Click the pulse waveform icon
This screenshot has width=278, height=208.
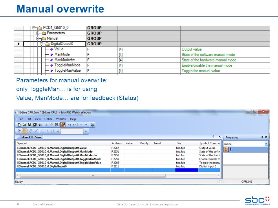click(x=53, y=131)
